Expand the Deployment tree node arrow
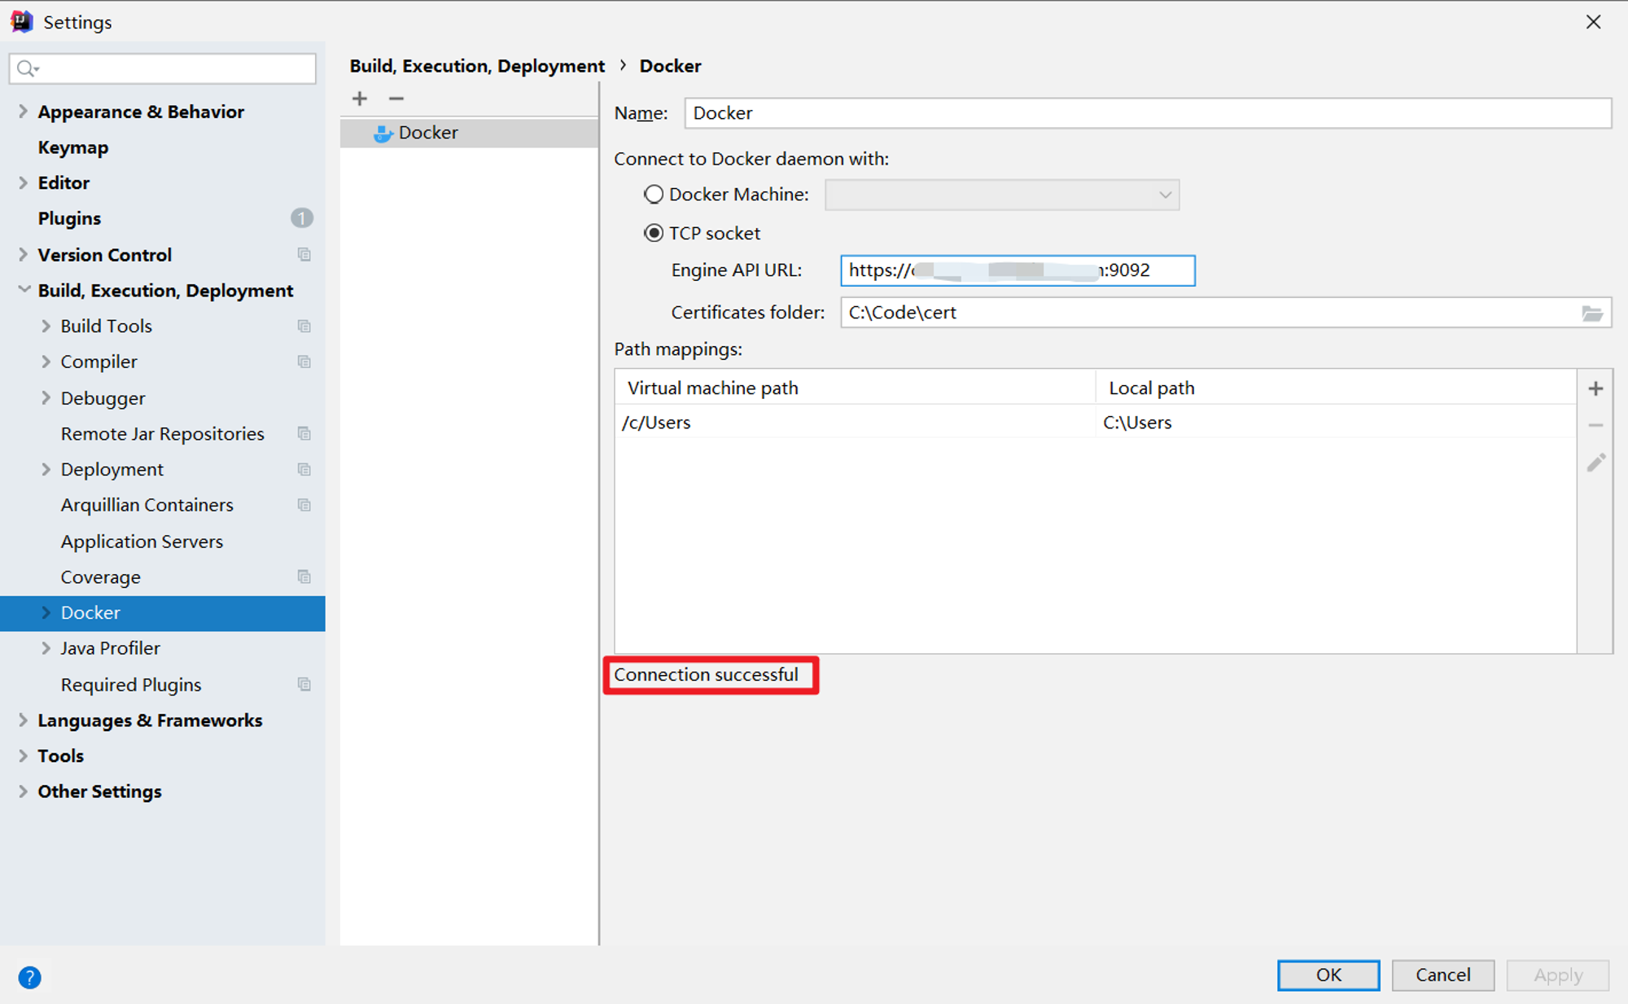 point(46,470)
